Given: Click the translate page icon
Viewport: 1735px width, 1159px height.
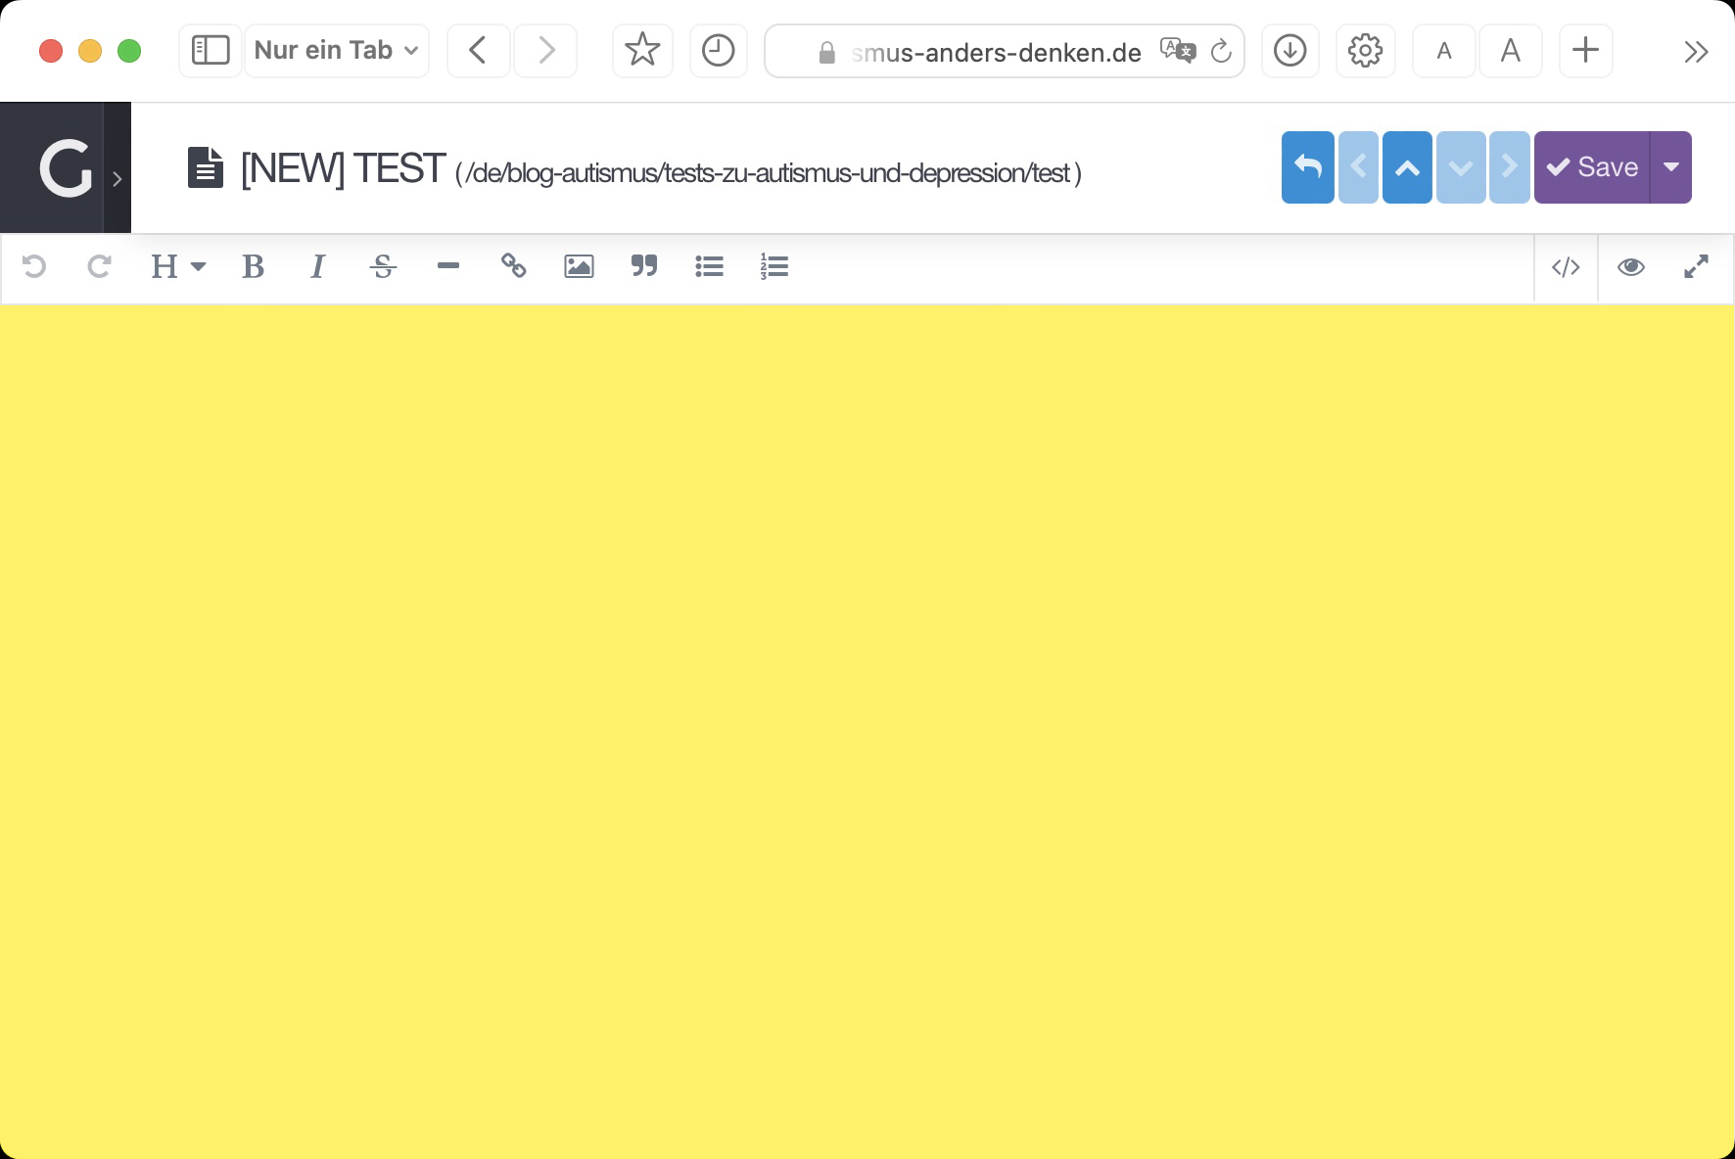Looking at the screenshot, I should tap(1178, 50).
